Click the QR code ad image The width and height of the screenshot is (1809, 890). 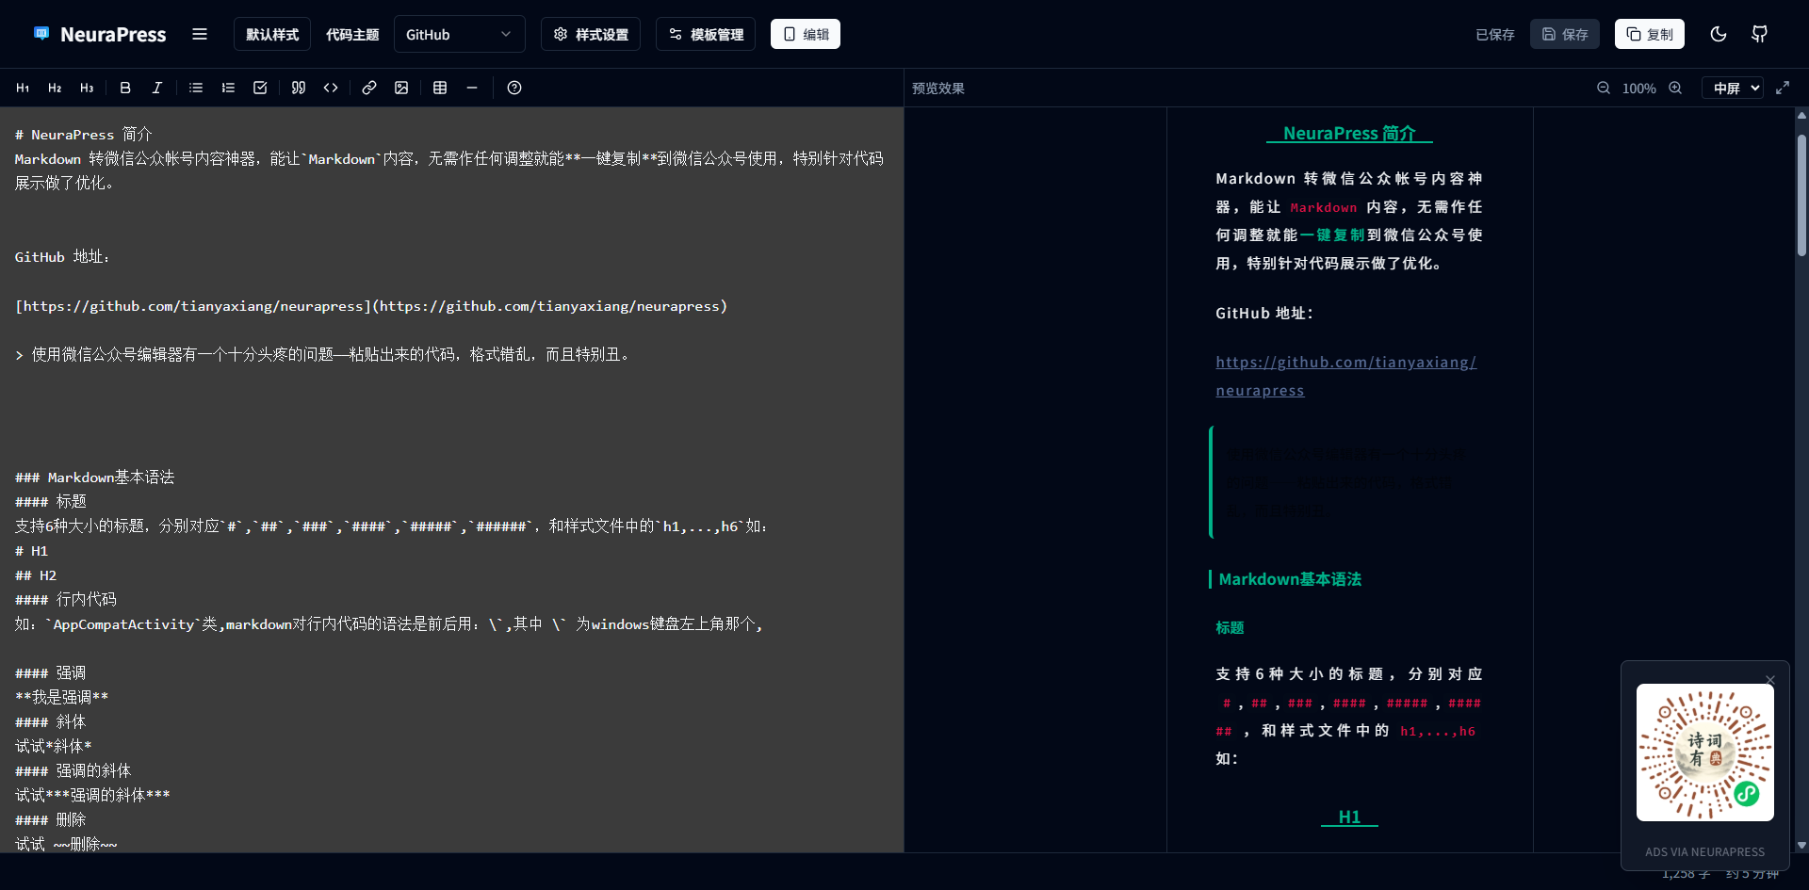pyautogui.click(x=1705, y=752)
